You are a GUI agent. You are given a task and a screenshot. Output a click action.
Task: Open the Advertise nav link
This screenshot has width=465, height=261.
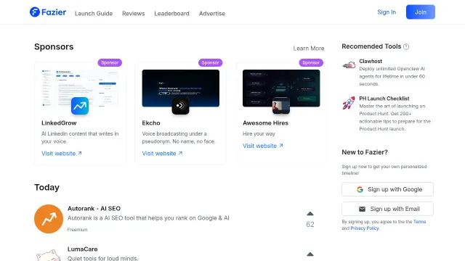click(212, 14)
